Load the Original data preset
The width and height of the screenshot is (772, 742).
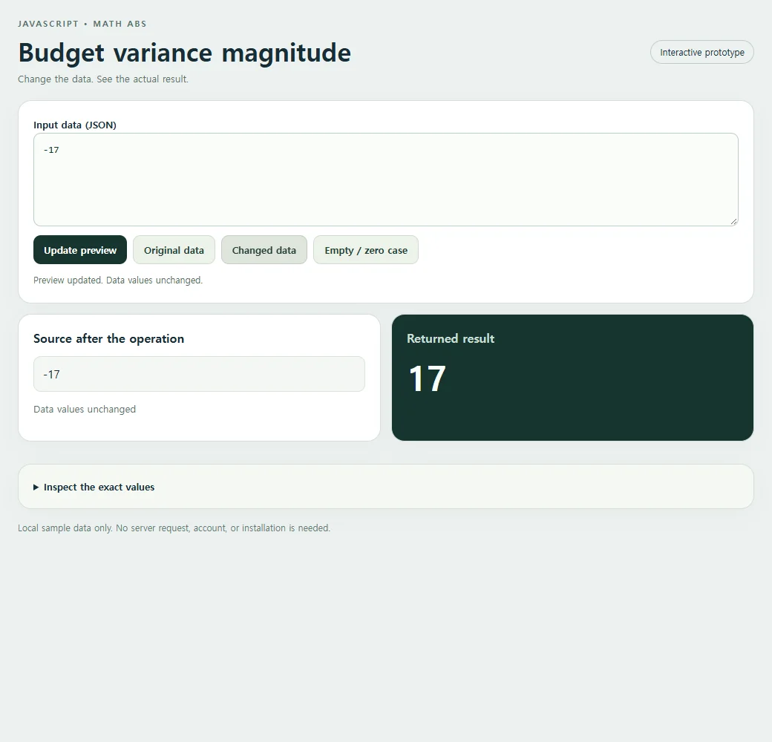pos(174,250)
